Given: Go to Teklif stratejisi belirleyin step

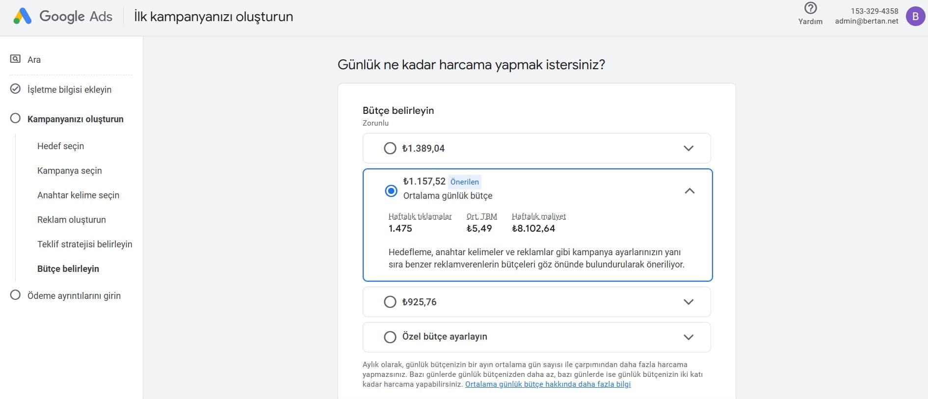Looking at the screenshot, I should [x=85, y=244].
